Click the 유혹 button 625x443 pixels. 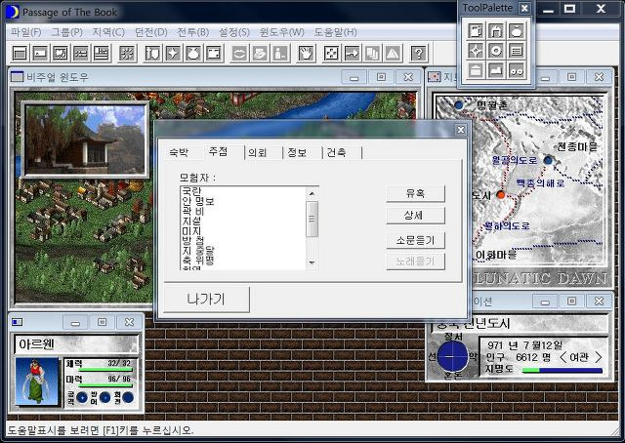415,193
